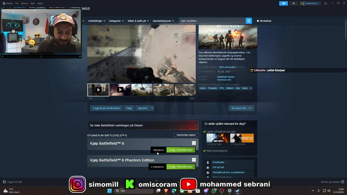Open Se hele Battlefield-samlingen på Steam banner
The width and height of the screenshot is (347, 195).
click(x=143, y=125)
